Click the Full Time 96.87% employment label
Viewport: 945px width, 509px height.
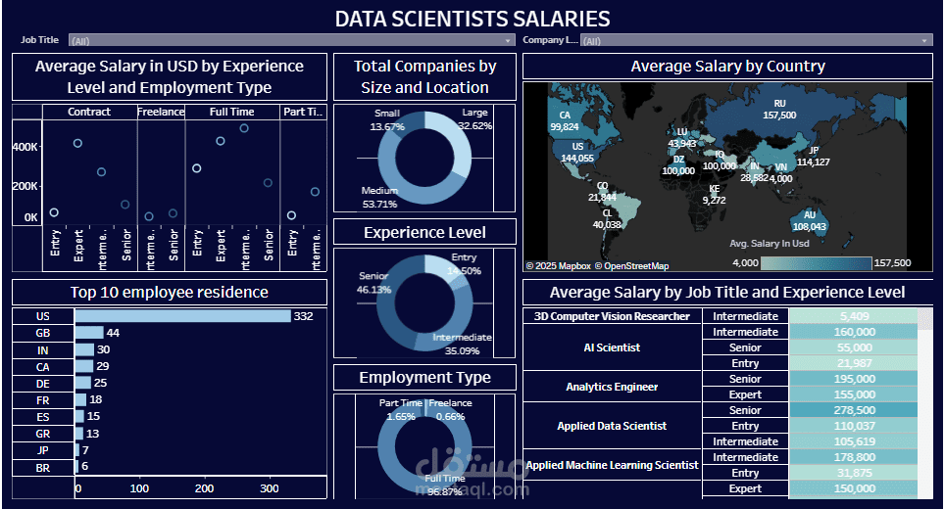pyautogui.click(x=445, y=485)
